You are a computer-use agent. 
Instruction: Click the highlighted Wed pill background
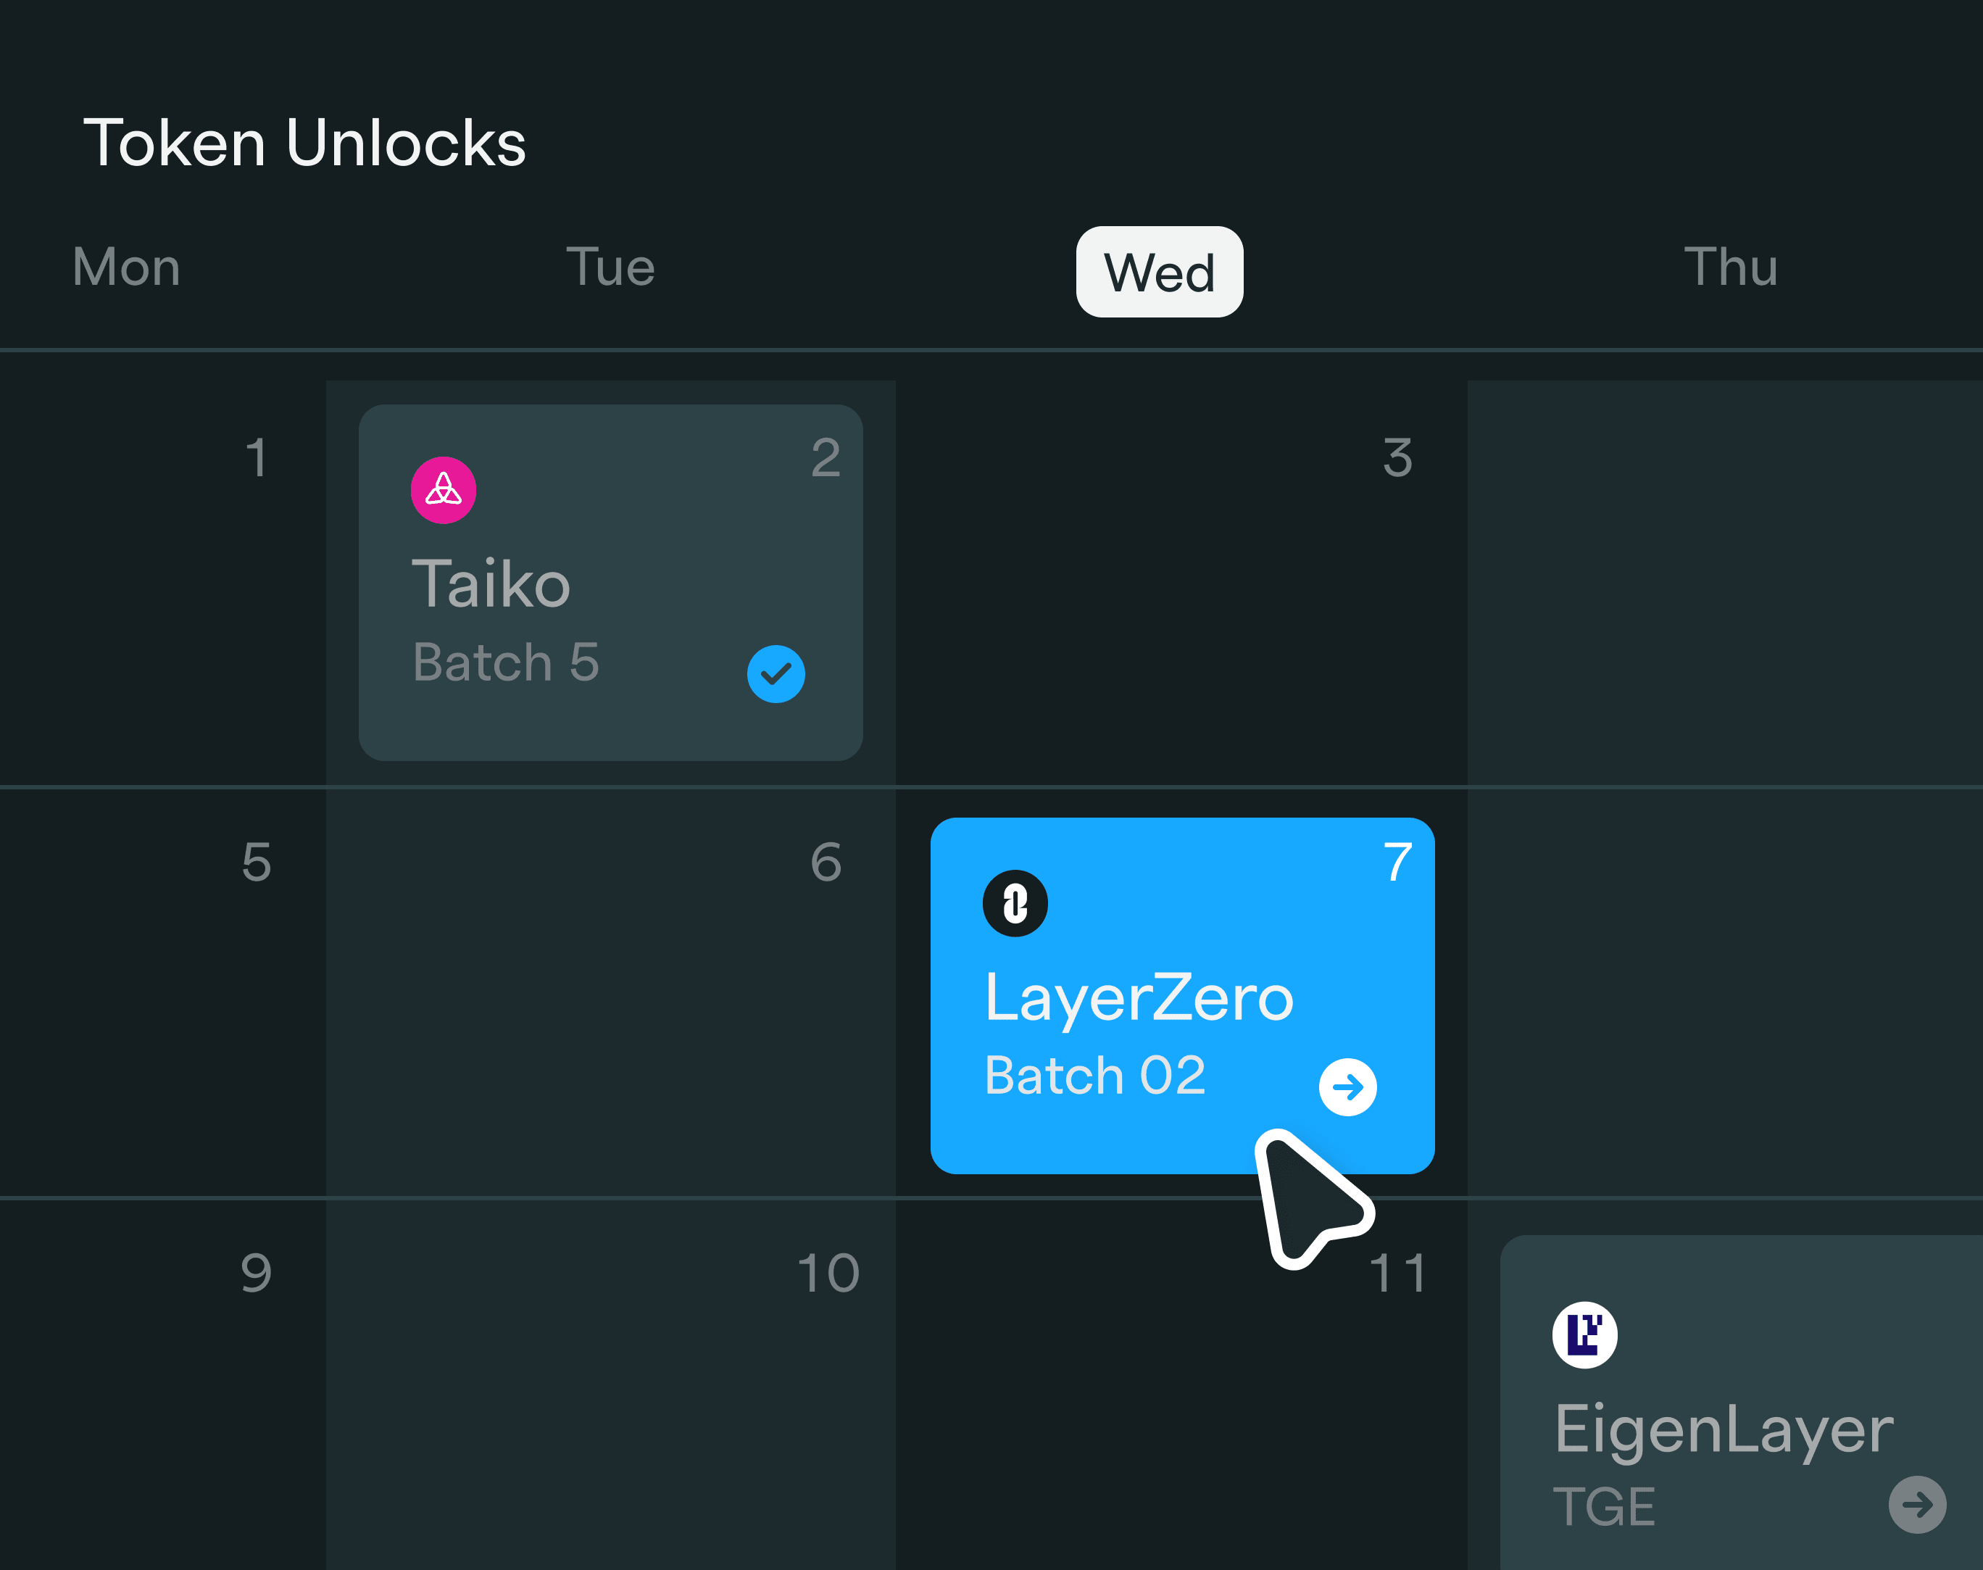pyautogui.click(x=1160, y=272)
